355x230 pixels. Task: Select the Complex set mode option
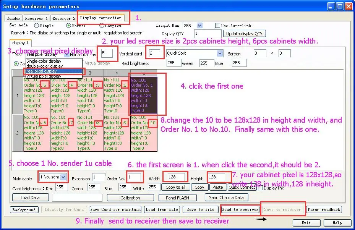point(102,26)
